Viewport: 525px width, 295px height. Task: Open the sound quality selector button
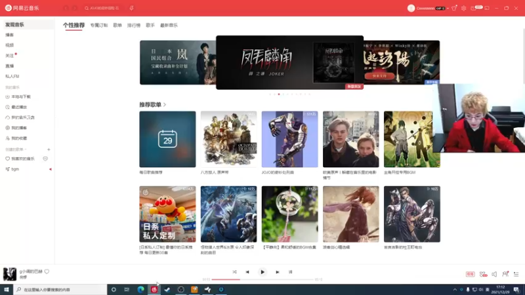(470, 274)
